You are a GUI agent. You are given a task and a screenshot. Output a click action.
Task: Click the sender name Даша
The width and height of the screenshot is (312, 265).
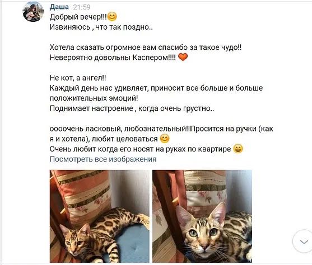[59, 7]
